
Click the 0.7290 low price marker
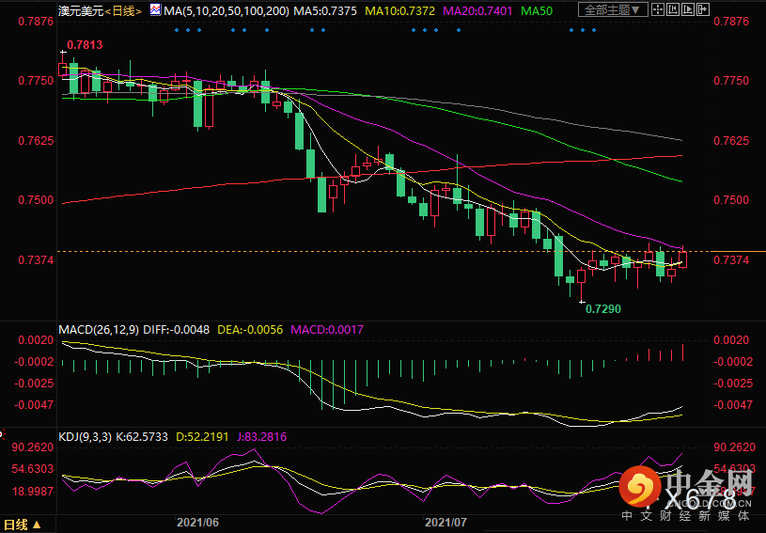tap(602, 308)
